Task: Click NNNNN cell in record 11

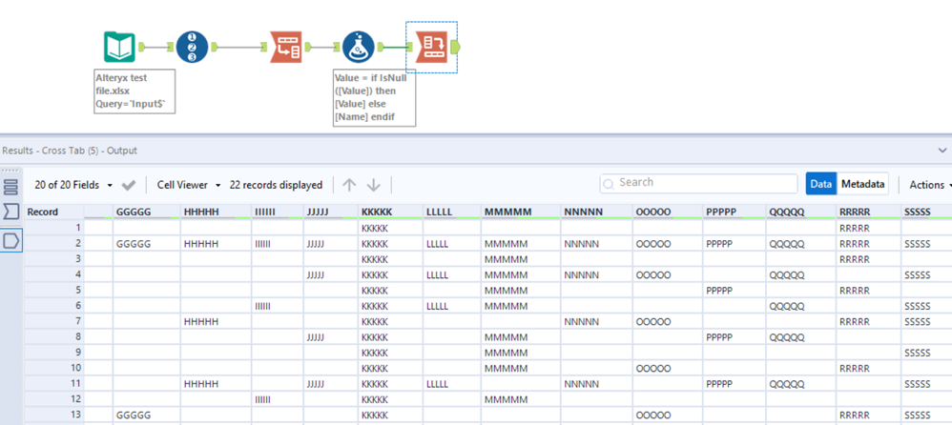Action: pos(596,384)
